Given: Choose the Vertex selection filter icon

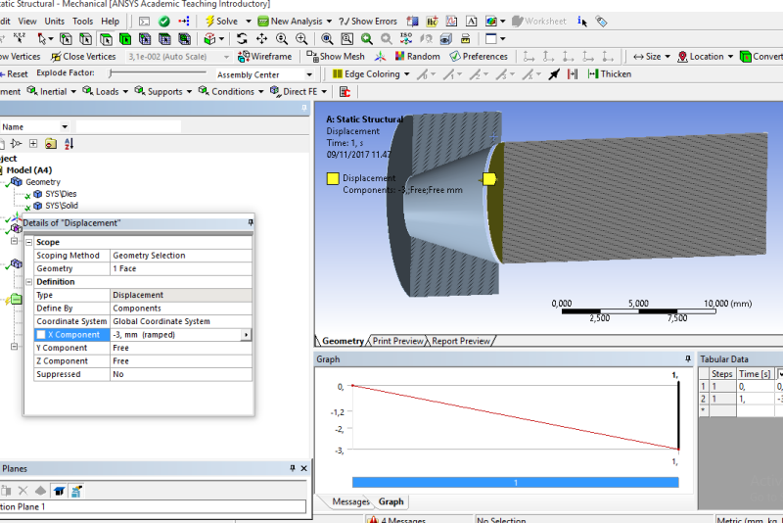Looking at the screenshot, I should [66, 39].
